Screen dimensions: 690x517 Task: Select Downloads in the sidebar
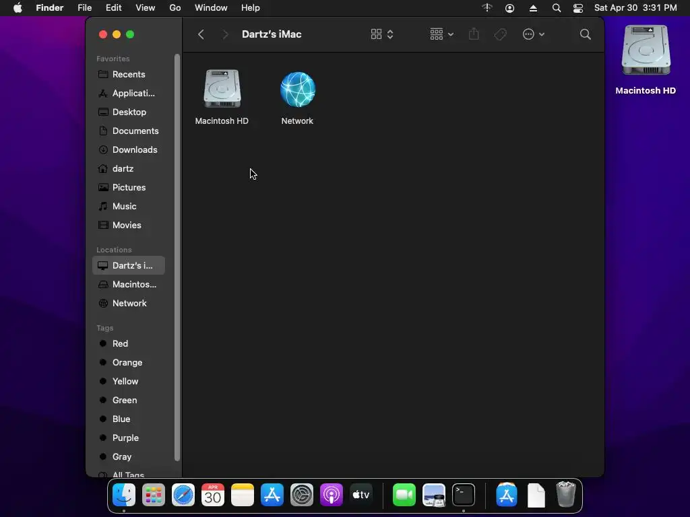click(x=129, y=150)
